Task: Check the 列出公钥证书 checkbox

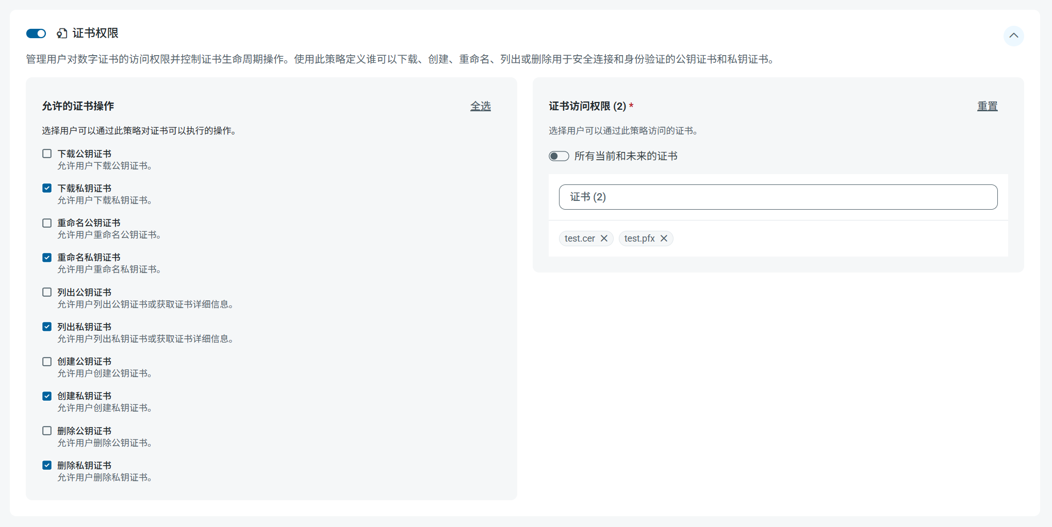Action: coord(47,292)
